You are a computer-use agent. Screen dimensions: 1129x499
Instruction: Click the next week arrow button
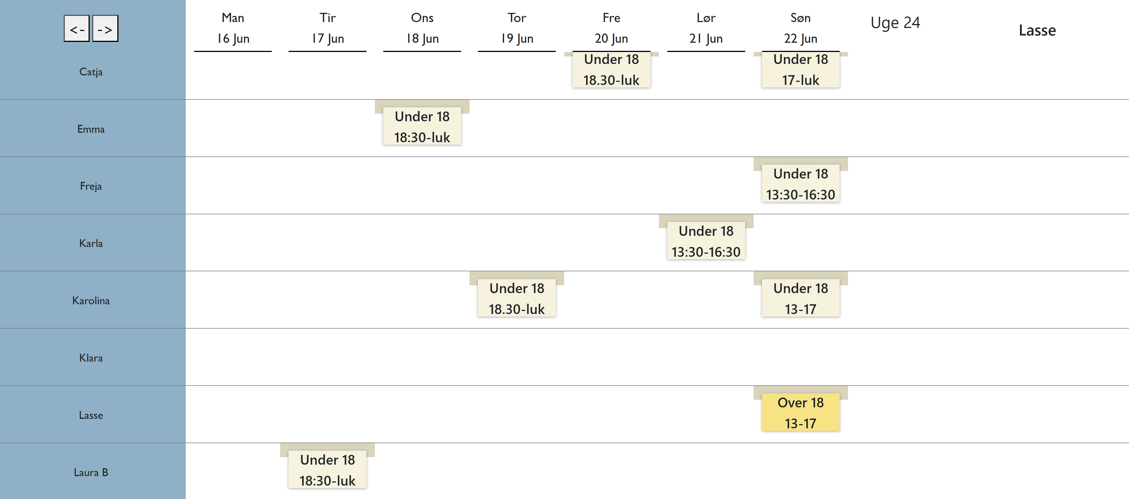point(105,29)
